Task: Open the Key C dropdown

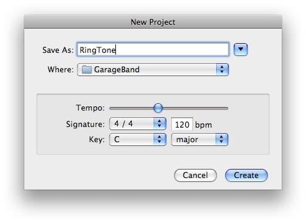Action: click(x=138, y=139)
